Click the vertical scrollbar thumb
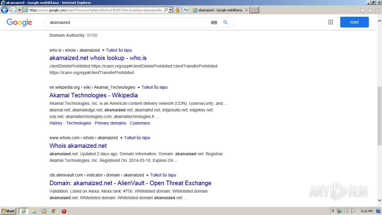Viewport: 382px width, 215px height. tap(380, 116)
